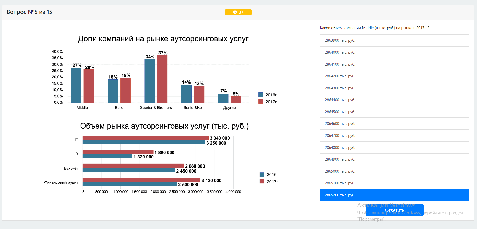Pick the 2864600 тыс. руб. answer
477x229 pixels.
tap(394, 124)
